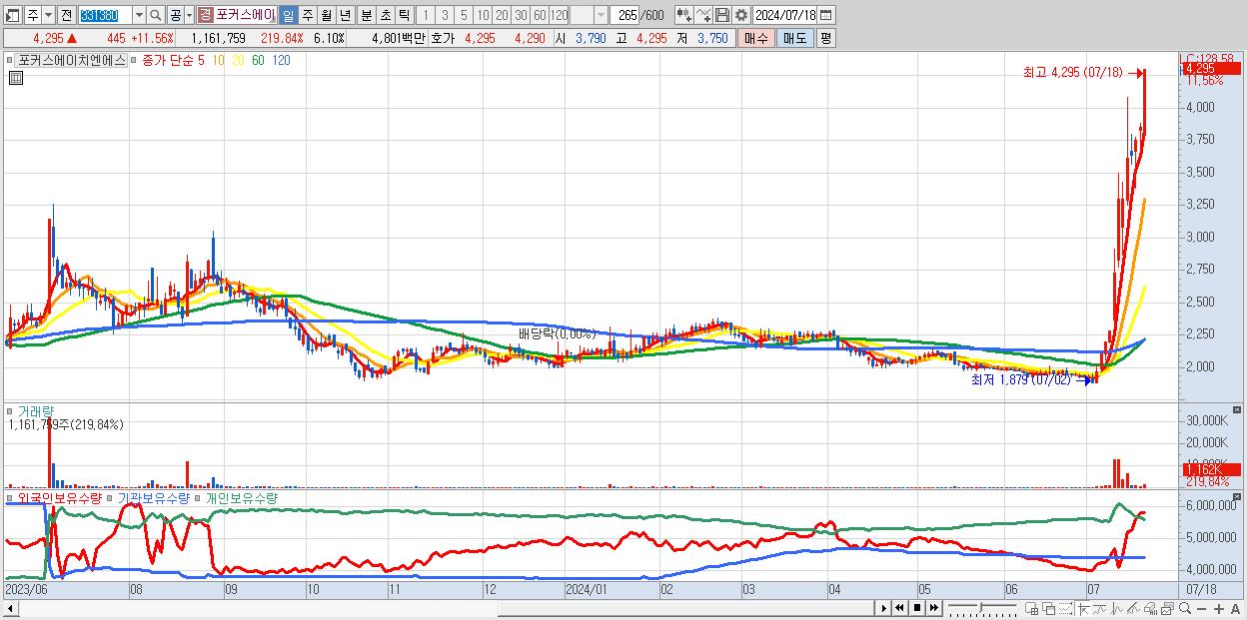Toggle the small square before 종가 단순 label
This screenshot has width=1247, height=620.
132,60
